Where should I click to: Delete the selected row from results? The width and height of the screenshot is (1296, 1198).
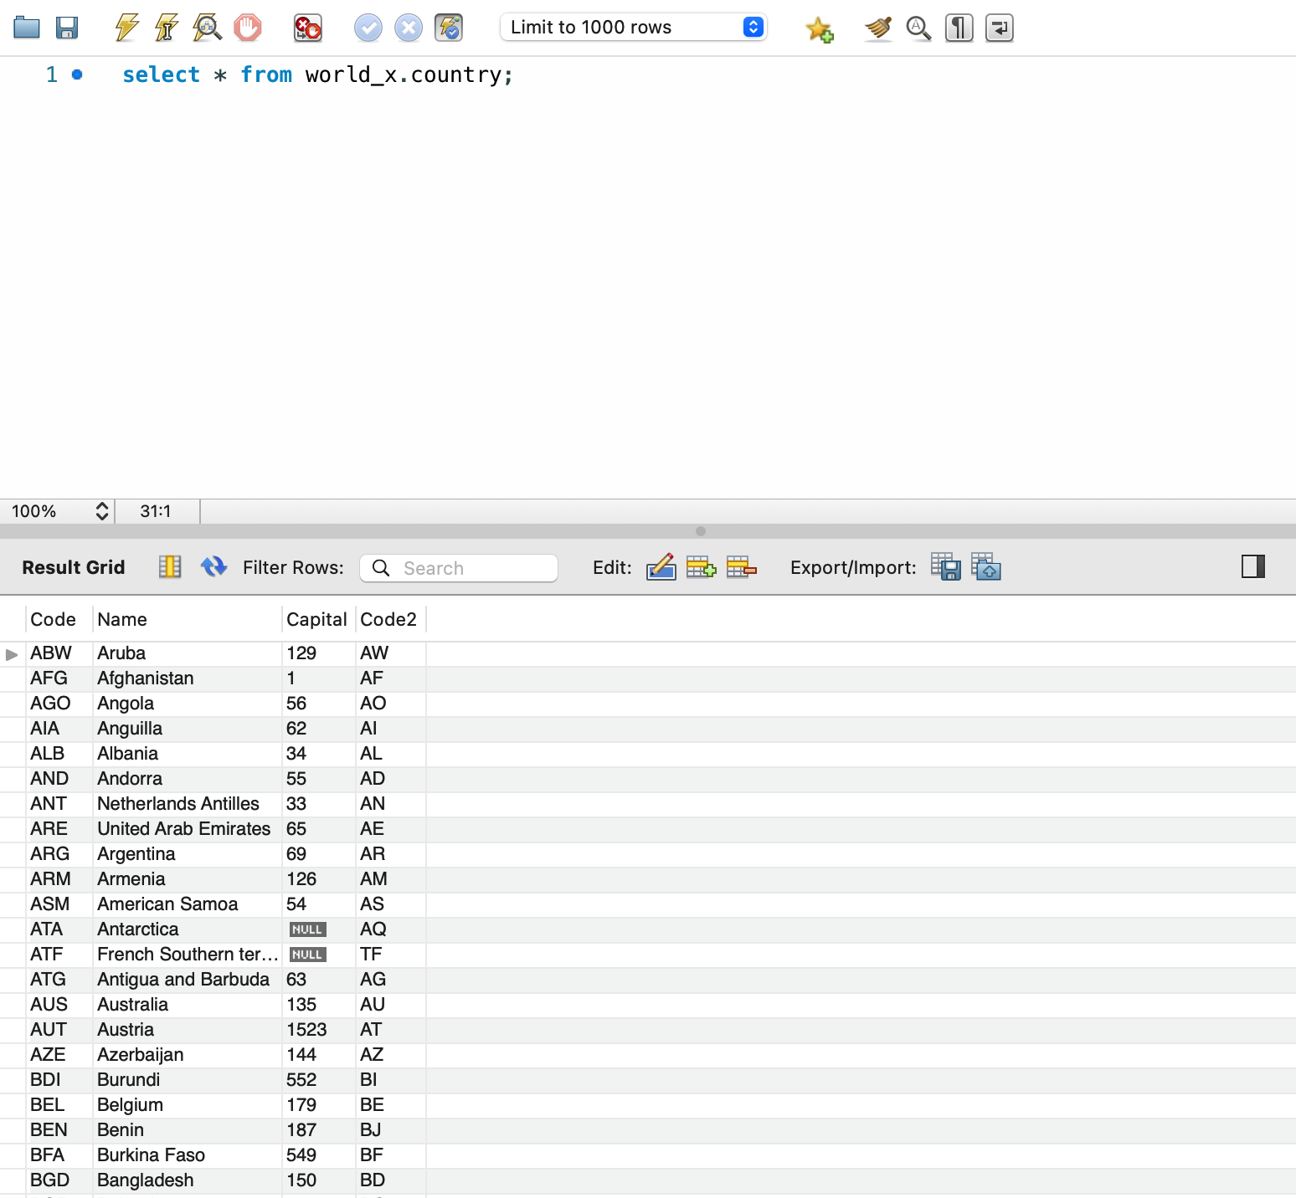[x=740, y=566]
